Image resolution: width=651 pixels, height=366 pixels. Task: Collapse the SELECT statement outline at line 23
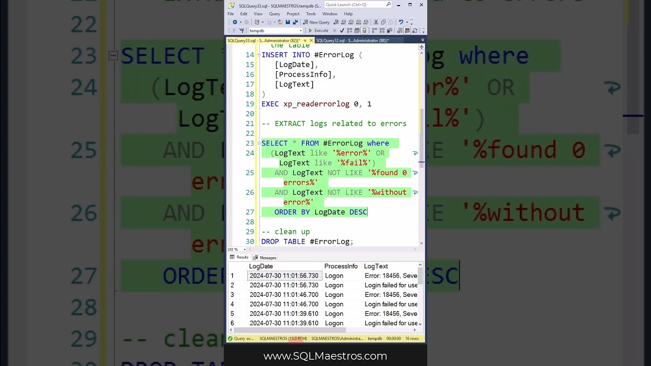click(259, 143)
